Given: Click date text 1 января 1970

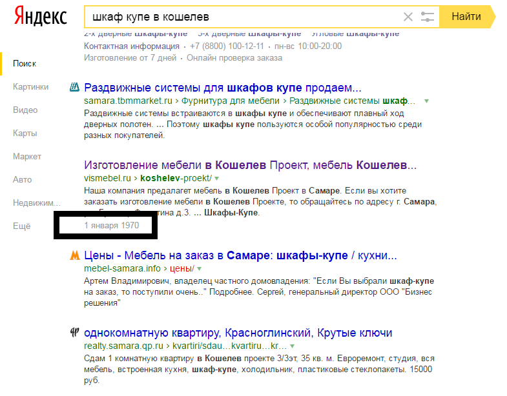Looking at the screenshot, I should 112,226.
